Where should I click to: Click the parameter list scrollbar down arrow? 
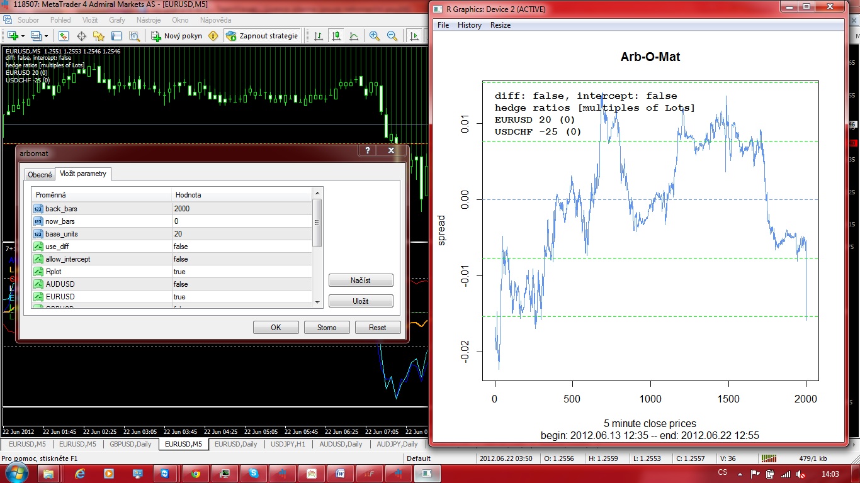tap(317, 302)
